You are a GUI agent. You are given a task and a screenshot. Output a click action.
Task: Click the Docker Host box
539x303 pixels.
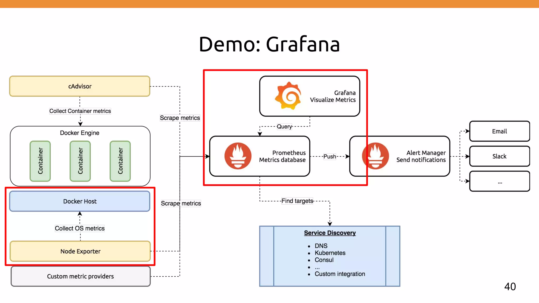coord(80,201)
